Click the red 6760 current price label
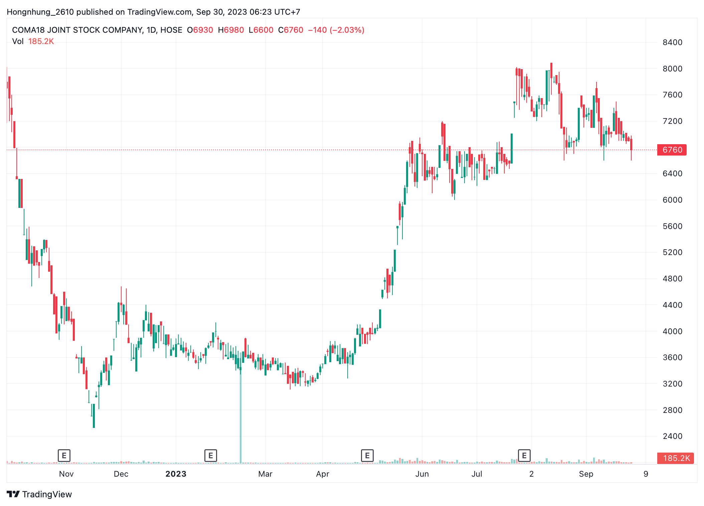 click(672, 150)
